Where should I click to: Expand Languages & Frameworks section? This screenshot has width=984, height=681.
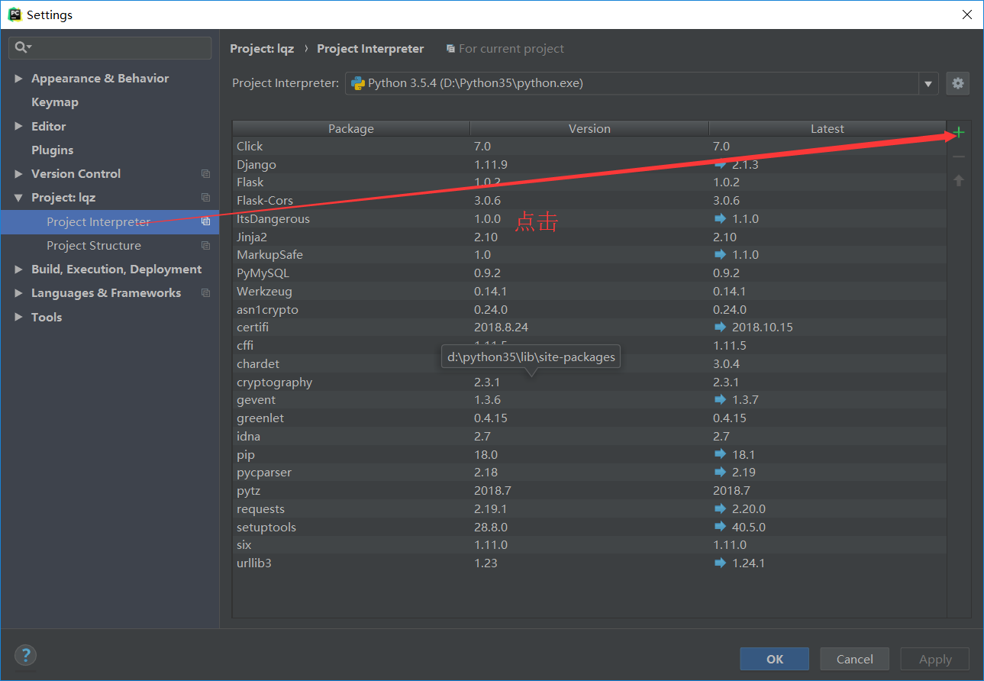18,293
